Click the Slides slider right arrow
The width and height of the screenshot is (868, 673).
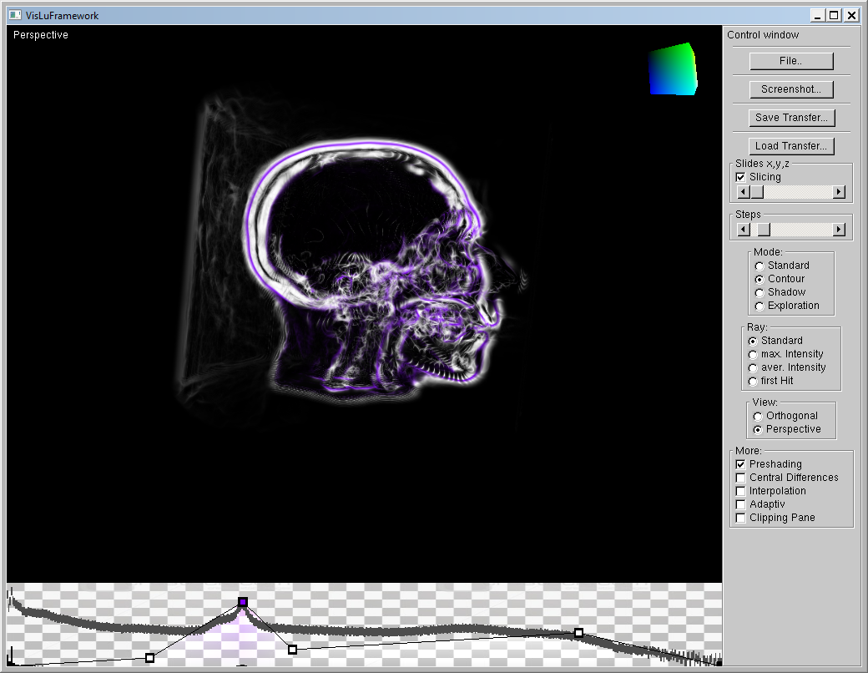[x=839, y=192]
